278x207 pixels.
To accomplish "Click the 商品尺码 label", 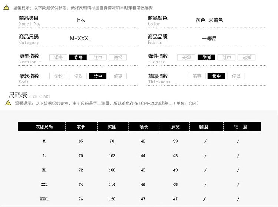I will pyautogui.click(x=29, y=37).
